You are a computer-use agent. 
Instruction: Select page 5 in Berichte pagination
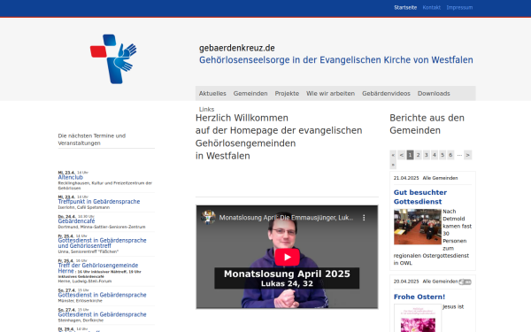[442, 155]
